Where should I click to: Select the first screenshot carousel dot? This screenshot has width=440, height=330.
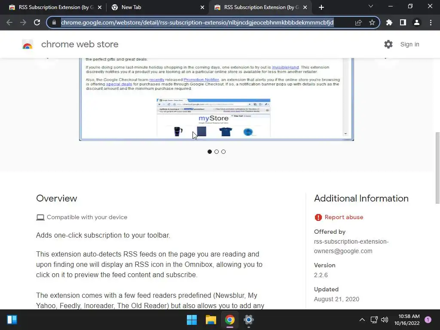(210, 152)
